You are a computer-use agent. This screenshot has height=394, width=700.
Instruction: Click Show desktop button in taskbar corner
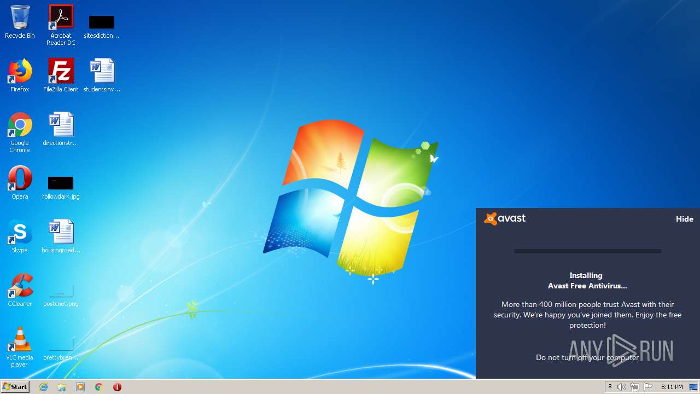pos(694,387)
